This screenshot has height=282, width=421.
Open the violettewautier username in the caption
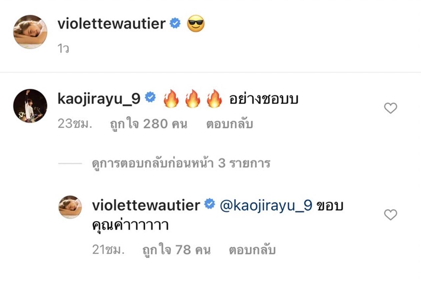(x=111, y=24)
